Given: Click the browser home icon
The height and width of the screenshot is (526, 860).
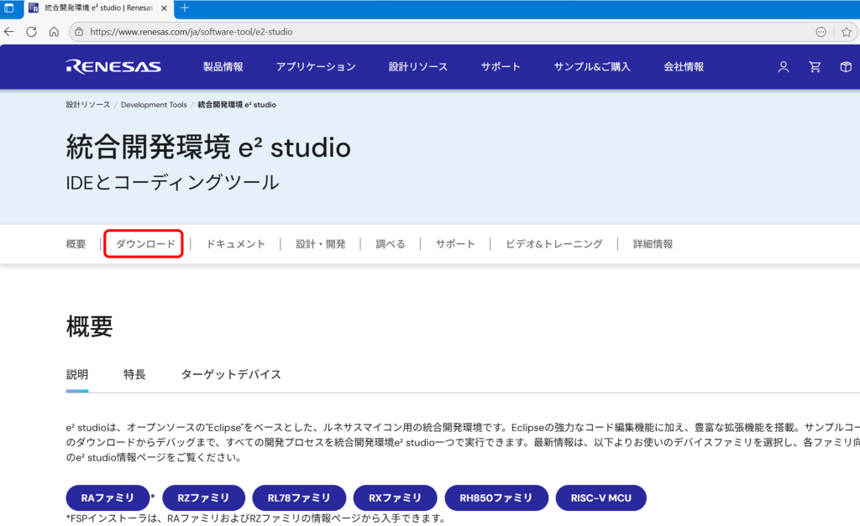Looking at the screenshot, I should coord(53,32).
